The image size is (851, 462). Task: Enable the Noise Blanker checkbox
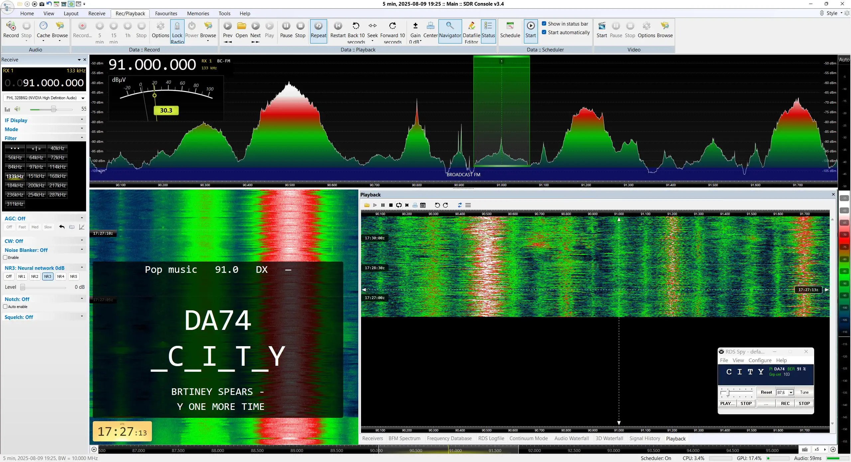5,258
